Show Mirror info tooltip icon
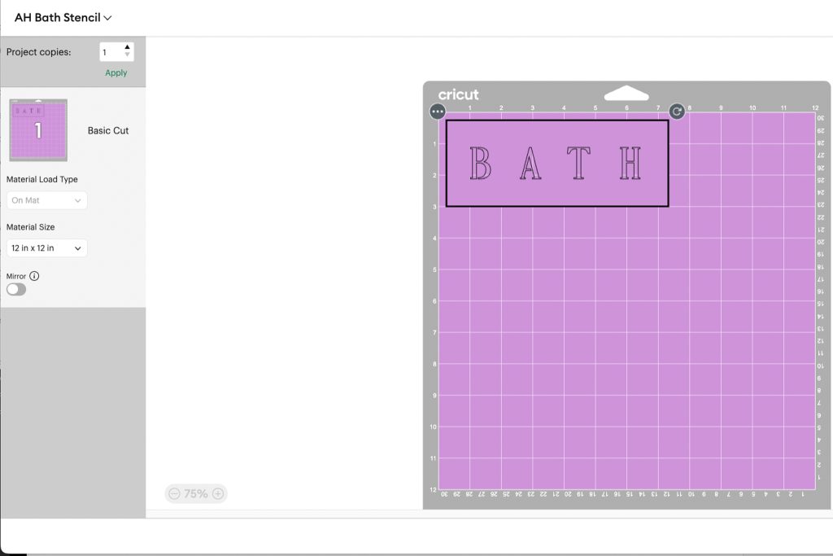Image resolution: width=833 pixels, height=556 pixels. (x=34, y=276)
